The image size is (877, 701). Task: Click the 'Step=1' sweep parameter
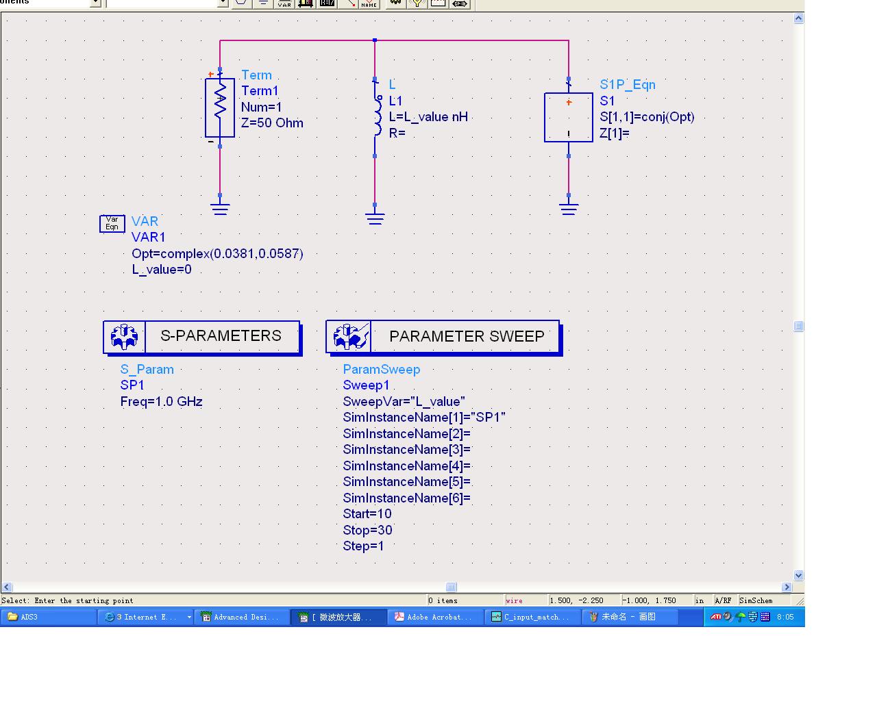364,546
